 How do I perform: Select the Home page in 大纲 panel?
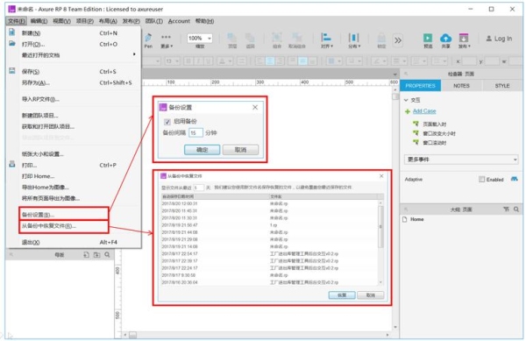pyautogui.click(x=416, y=219)
